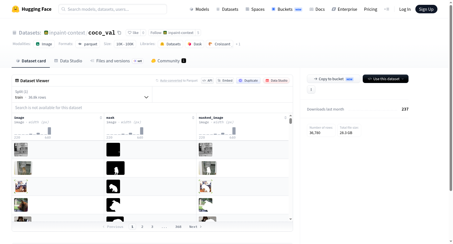Image resolution: width=453 pixels, height=244 pixels.
Task: Click the Sign Up button
Action: click(426, 9)
